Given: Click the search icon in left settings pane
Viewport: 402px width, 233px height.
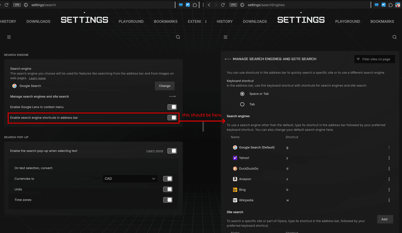Looking at the screenshot, I should (x=178, y=37).
